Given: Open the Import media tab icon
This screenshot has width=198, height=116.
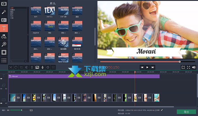Looking at the screenshot, I should point(4,4).
